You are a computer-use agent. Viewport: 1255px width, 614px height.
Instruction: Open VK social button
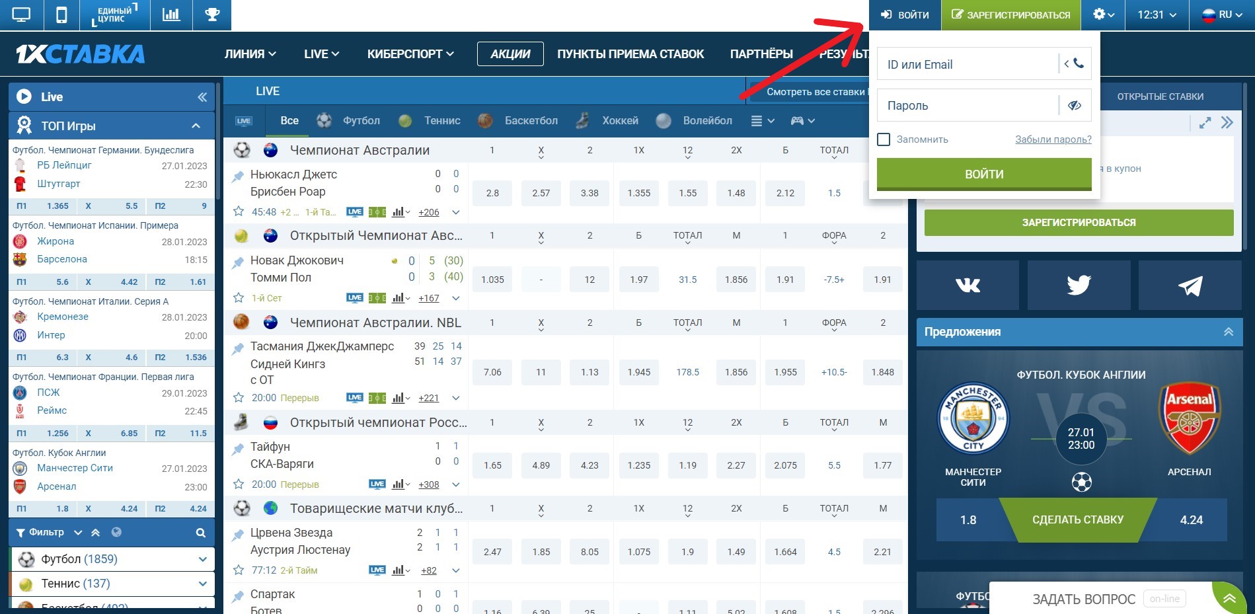click(968, 285)
